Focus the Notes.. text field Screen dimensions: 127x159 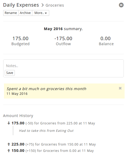(x=63, y=66)
